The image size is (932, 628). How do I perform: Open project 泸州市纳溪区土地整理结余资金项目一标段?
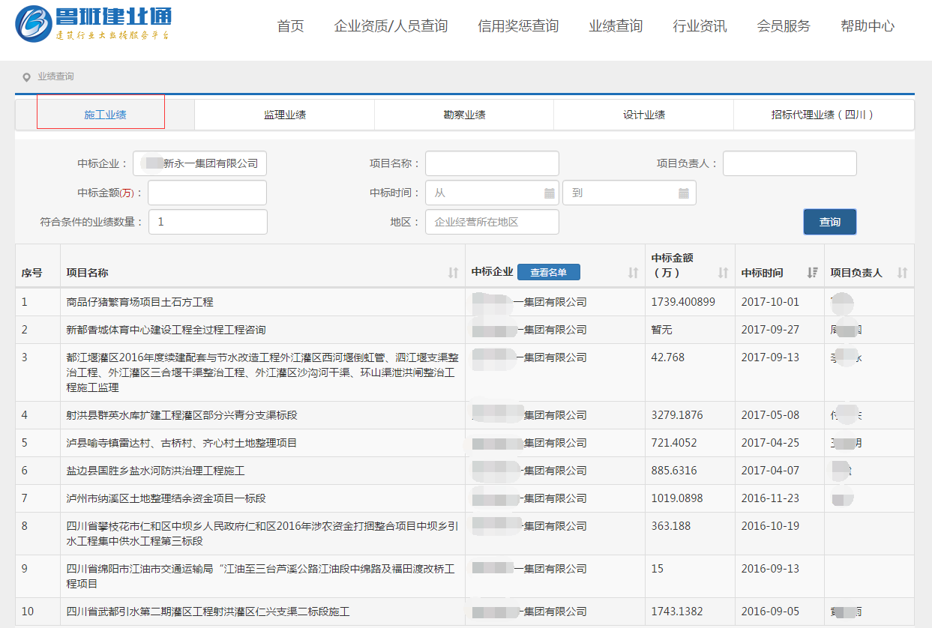coord(166,498)
